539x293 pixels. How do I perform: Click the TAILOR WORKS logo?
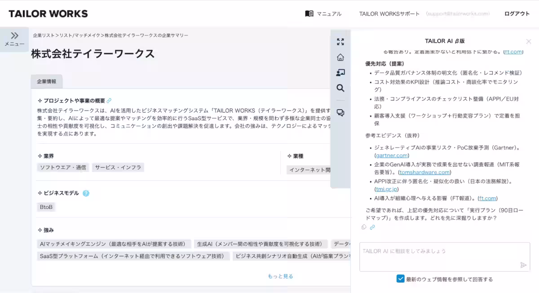(48, 13)
